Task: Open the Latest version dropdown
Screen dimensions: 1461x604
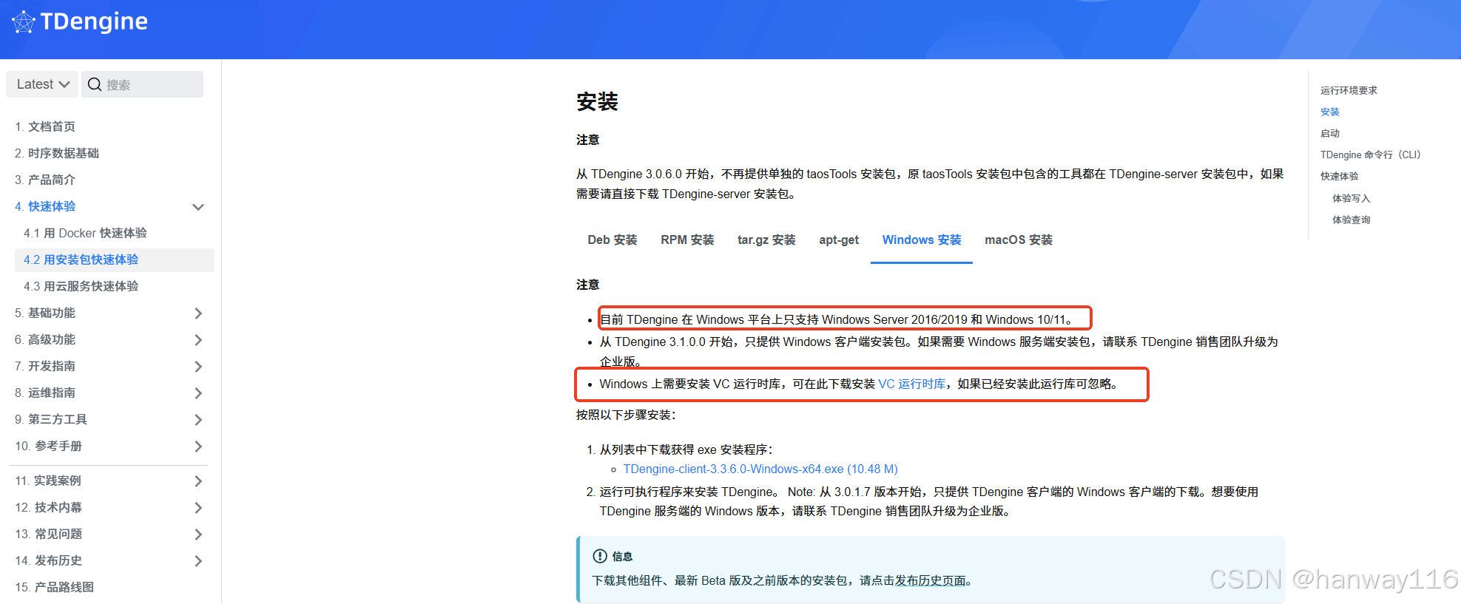Action: [x=42, y=84]
